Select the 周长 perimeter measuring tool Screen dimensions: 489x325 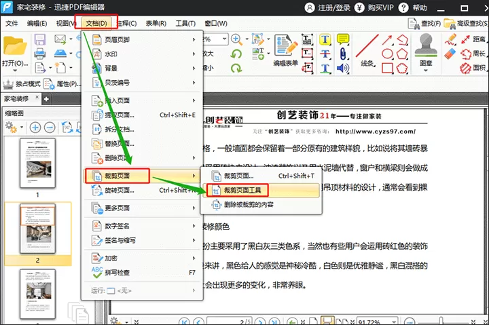[473, 54]
